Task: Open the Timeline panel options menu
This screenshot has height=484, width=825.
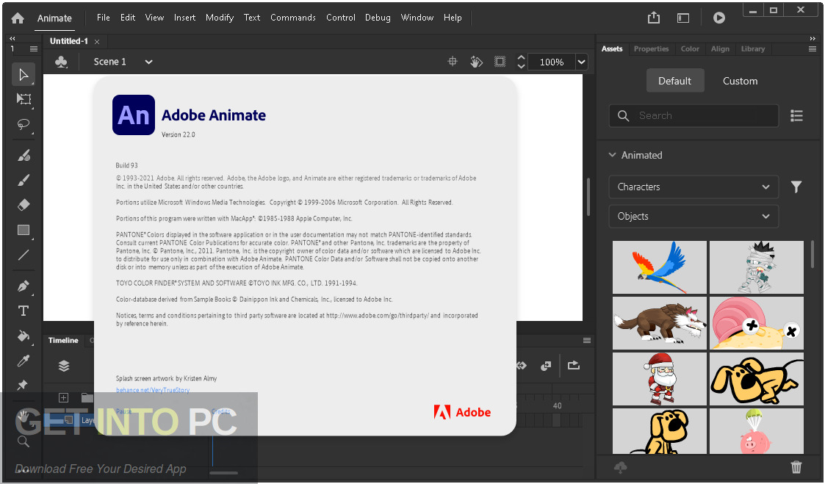Action: [587, 340]
